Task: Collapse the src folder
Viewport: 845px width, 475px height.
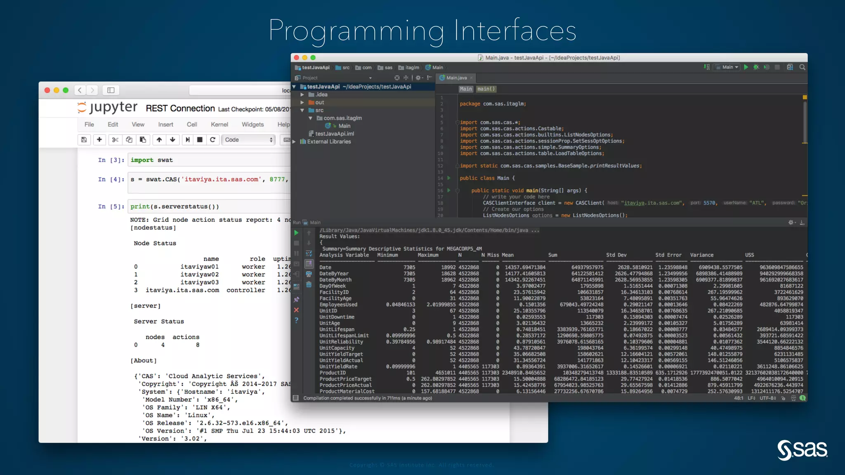Action: coord(302,110)
